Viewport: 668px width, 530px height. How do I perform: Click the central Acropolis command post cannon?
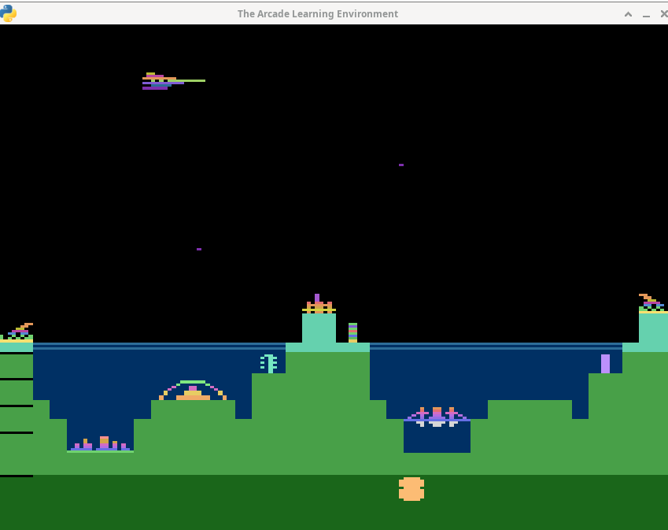point(318,303)
